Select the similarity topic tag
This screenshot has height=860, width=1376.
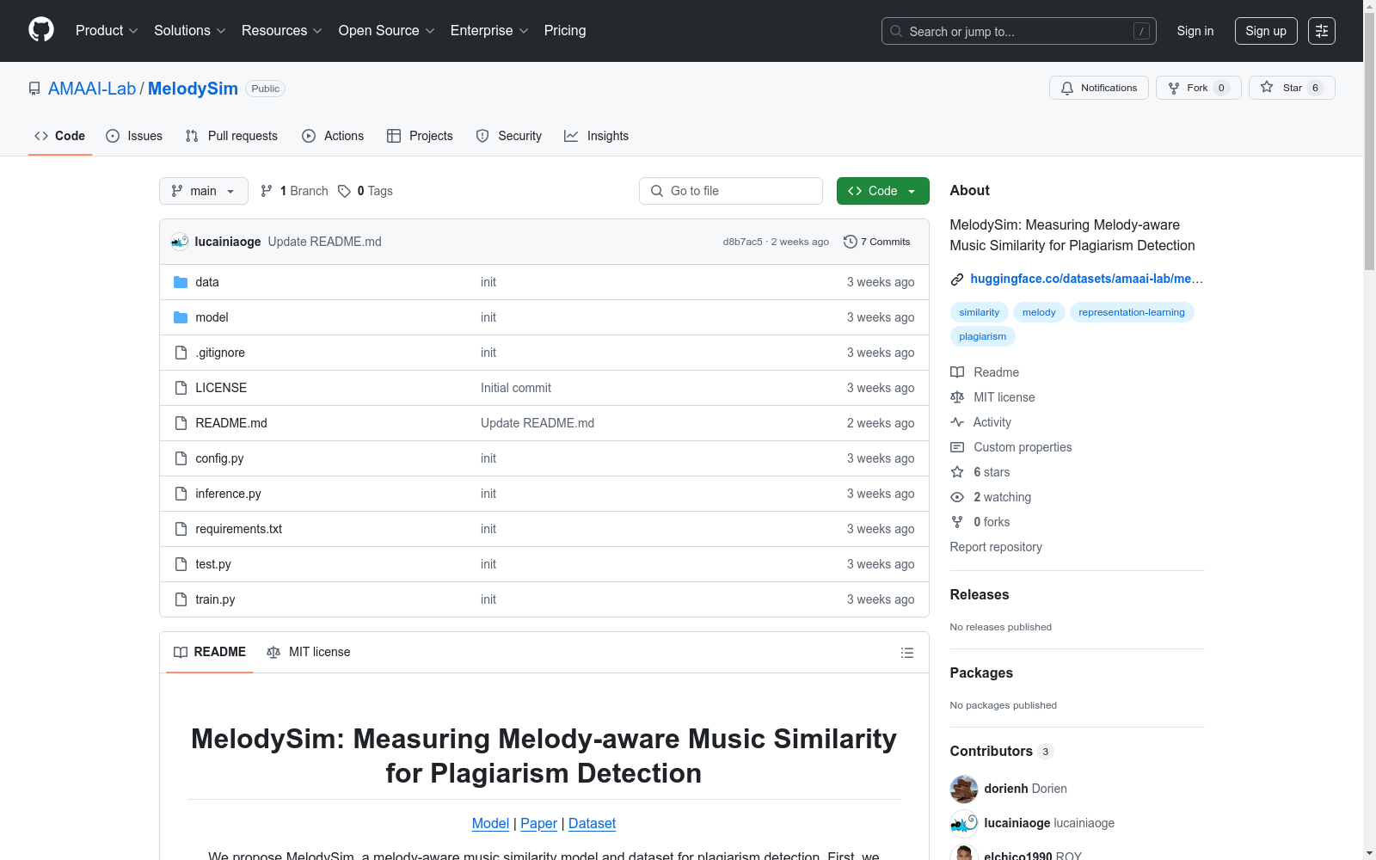point(980,312)
